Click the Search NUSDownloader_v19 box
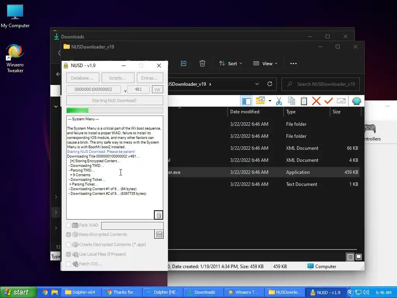The image size is (397, 298). pos(321,84)
